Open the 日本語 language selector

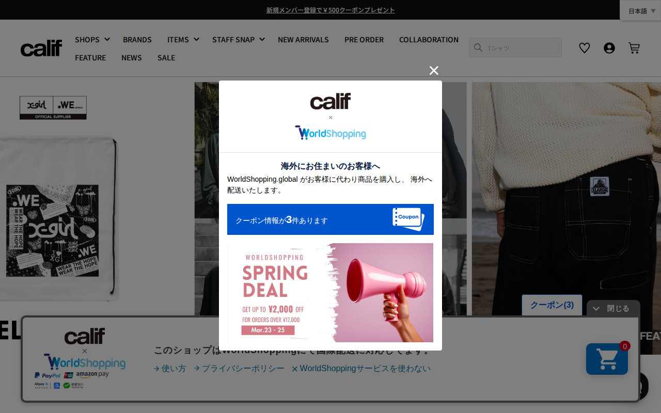pos(641,11)
